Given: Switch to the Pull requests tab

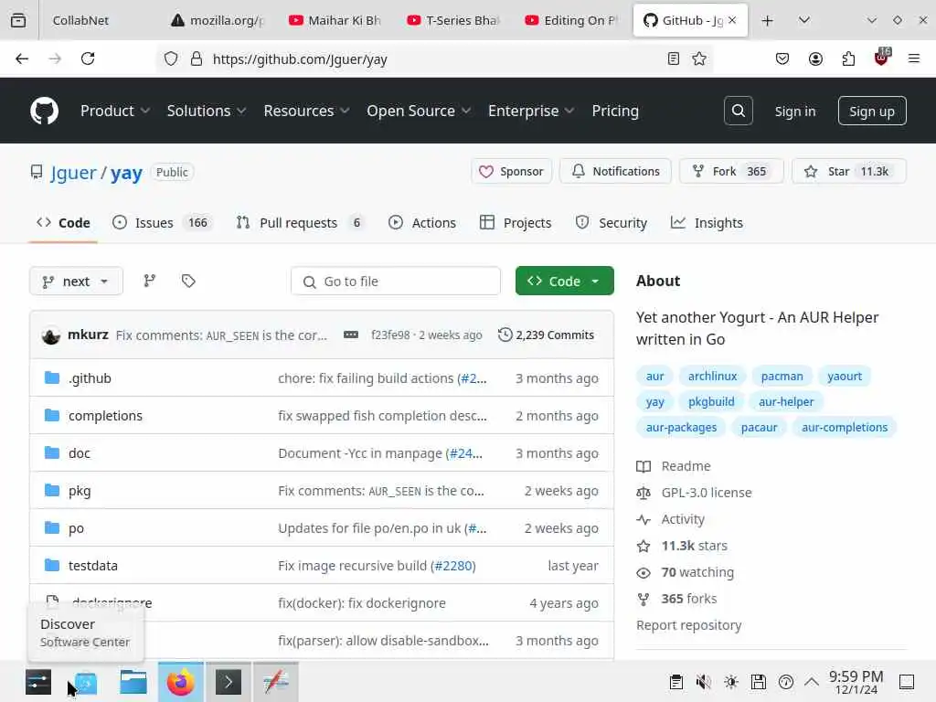Looking at the screenshot, I should (300, 223).
